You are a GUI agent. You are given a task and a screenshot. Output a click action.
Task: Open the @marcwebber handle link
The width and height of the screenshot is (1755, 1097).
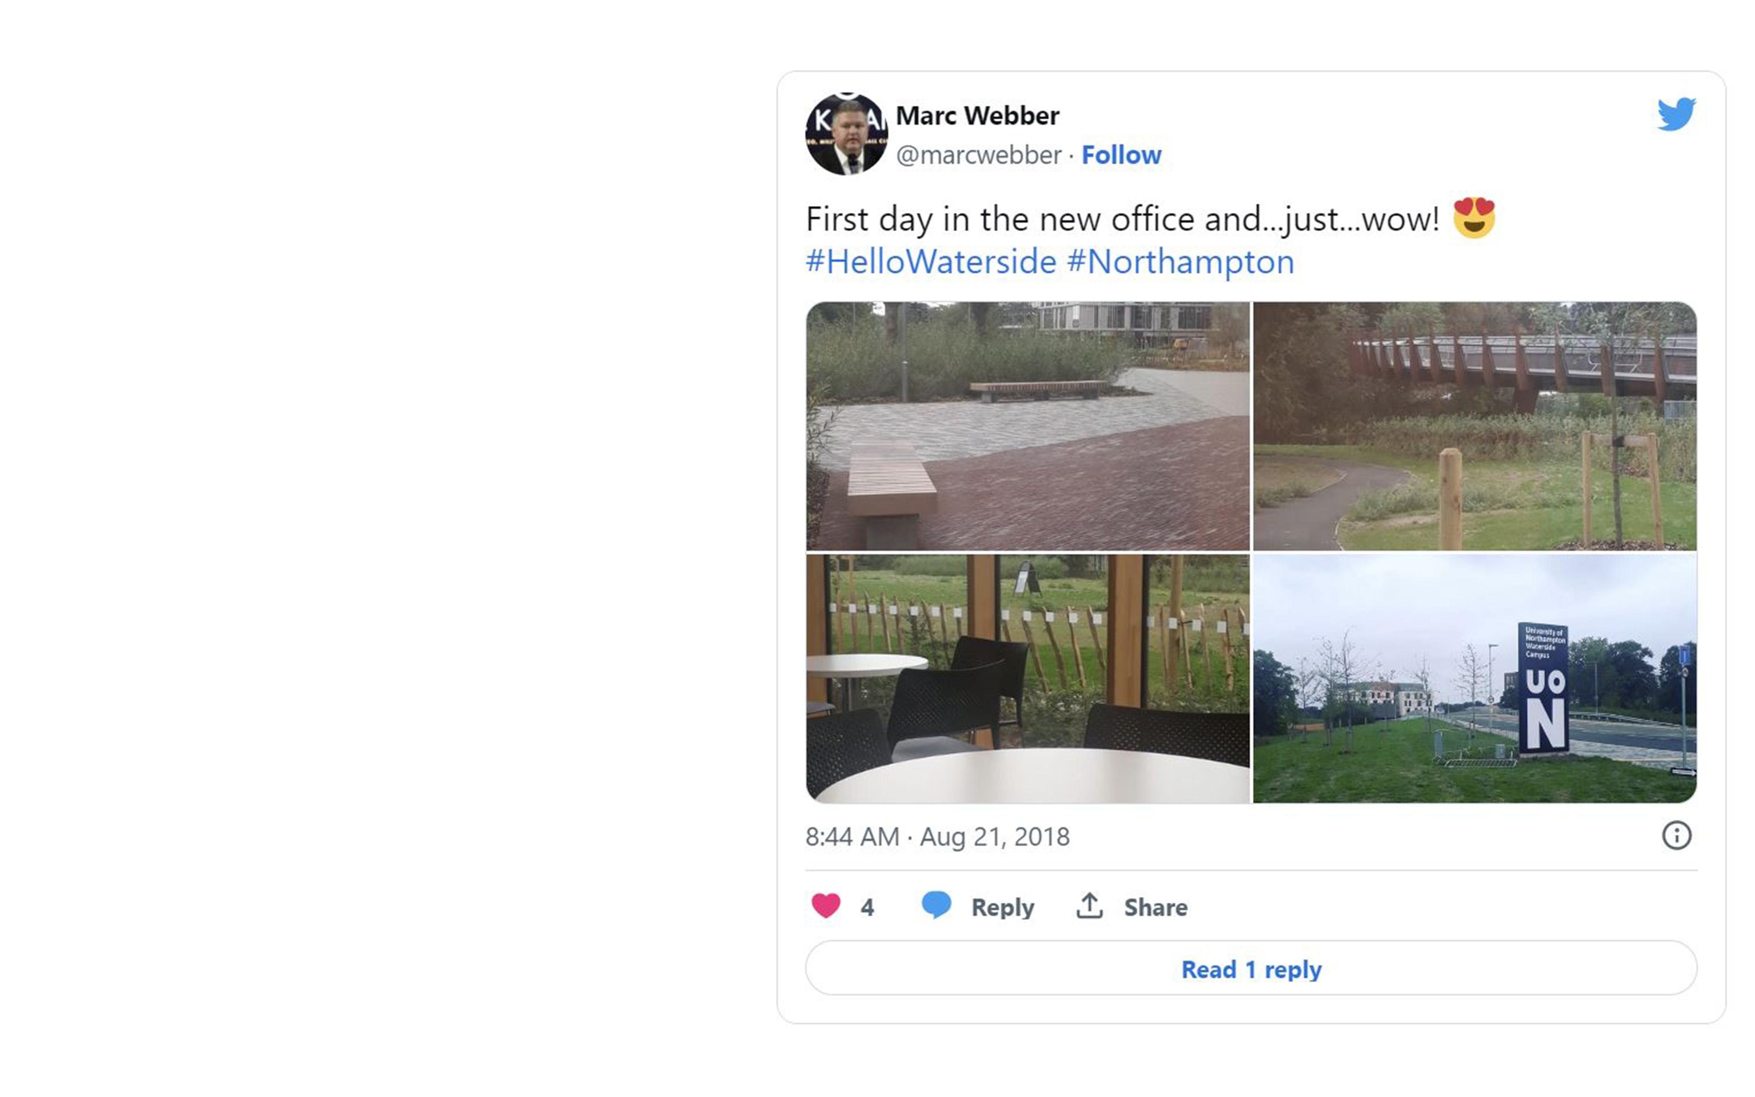pyautogui.click(x=978, y=154)
